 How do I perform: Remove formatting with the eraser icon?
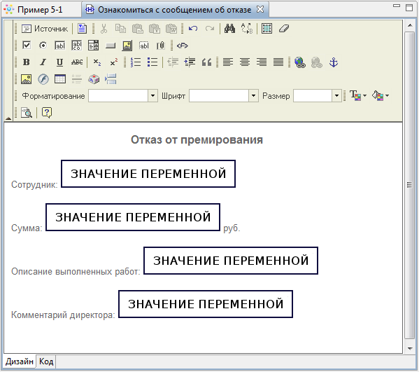point(284,29)
